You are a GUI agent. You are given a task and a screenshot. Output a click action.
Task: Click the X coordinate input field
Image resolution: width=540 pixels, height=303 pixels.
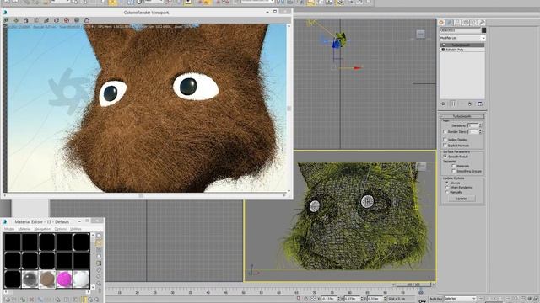(328, 299)
